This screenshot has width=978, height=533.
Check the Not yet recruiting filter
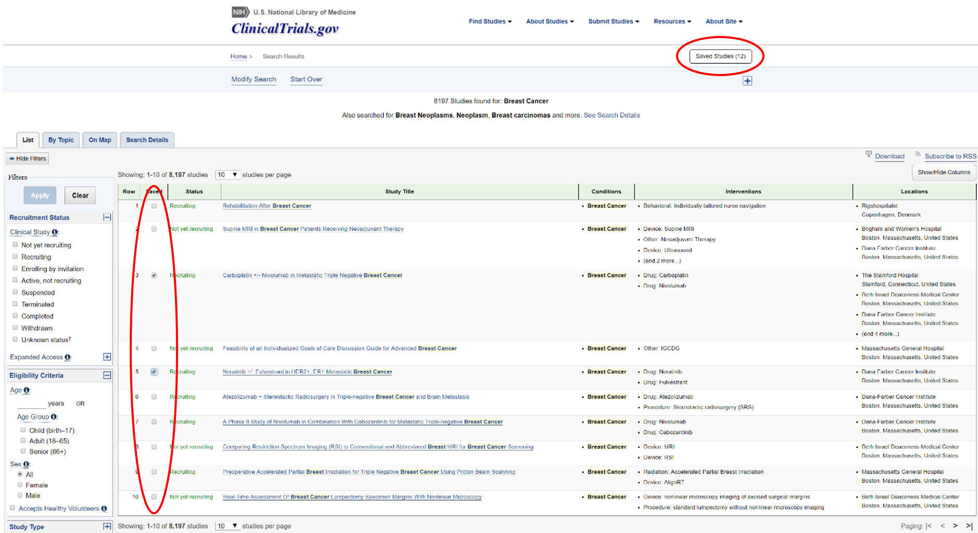(x=15, y=244)
